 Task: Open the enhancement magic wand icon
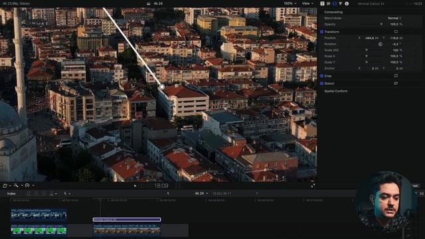click(16, 186)
